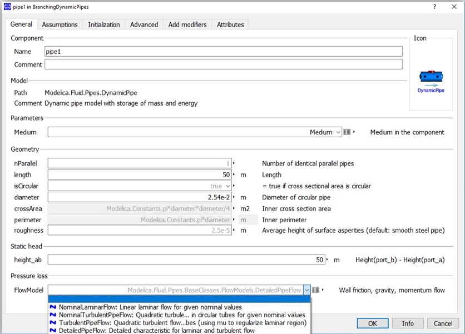This screenshot has width=465, height=334.
Task: Switch to the Add modifiers tab
Action: [x=187, y=24]
